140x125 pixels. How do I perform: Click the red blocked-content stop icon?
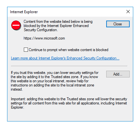pyautogui.click(x=16, y=25)
